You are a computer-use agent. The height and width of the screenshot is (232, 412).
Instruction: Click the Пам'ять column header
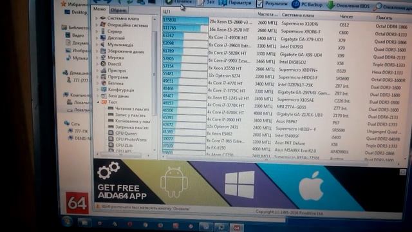click(384, 18)
